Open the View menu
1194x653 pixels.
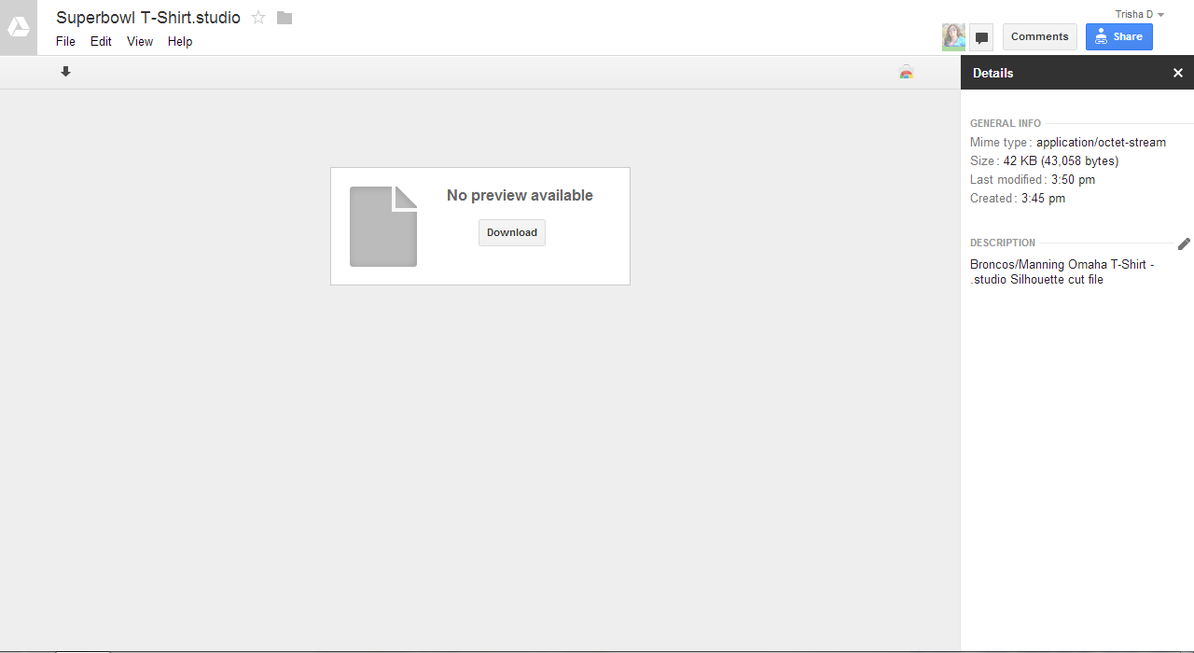140,41
